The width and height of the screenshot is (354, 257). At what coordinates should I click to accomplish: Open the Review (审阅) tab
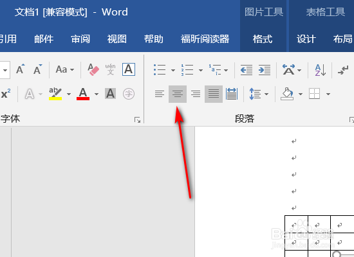coord(80,39)
